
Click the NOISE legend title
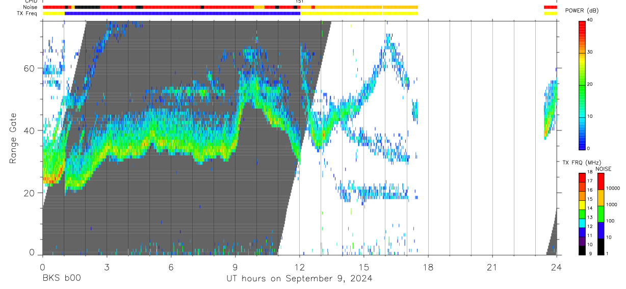604,169
